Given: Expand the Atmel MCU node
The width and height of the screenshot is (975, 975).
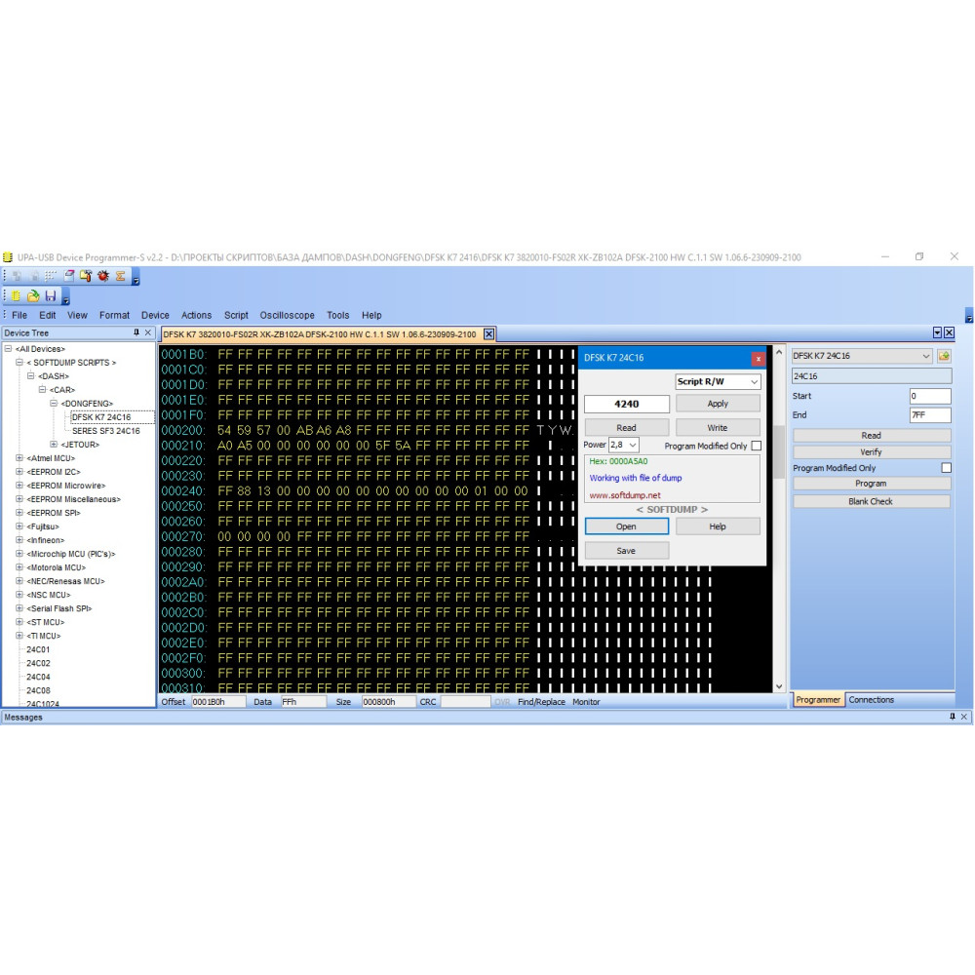Looking at the screenshot, I should pyautogui.click(x=19, y=458).
